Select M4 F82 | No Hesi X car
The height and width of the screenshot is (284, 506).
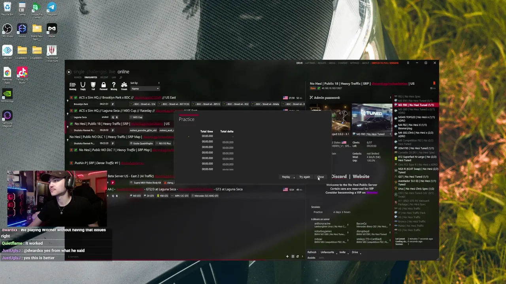tap(416, 127)
